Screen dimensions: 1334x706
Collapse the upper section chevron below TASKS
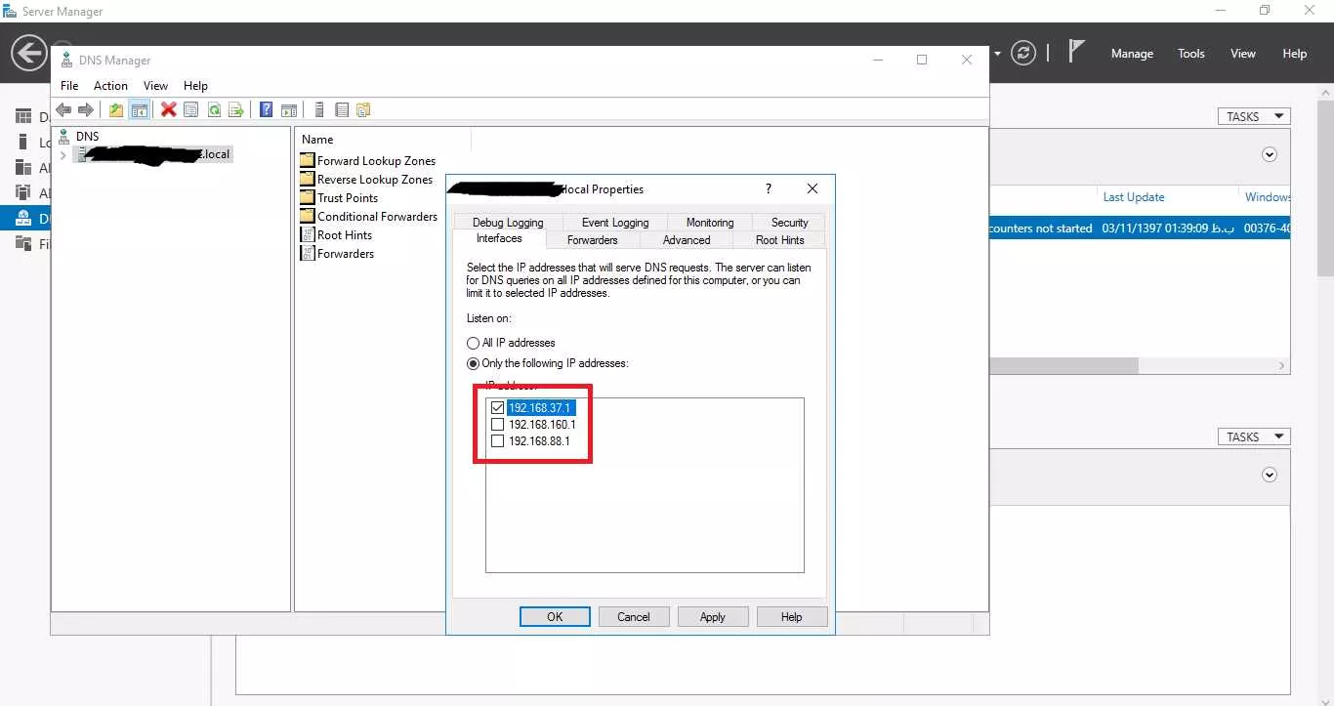[x=1270, y=154]
